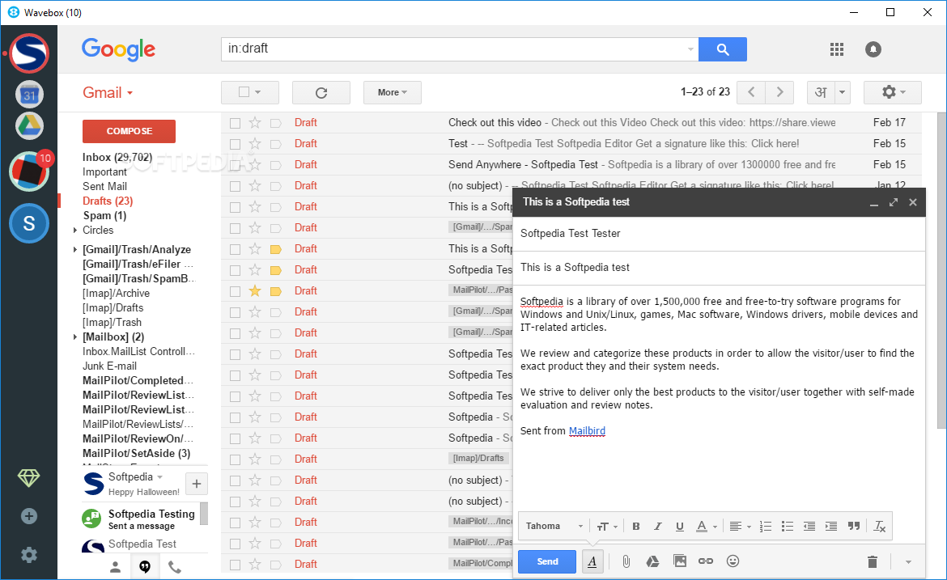Open input tools language dropdown arrow
Viewport: 947px width, 580px height.
(842, 92)
